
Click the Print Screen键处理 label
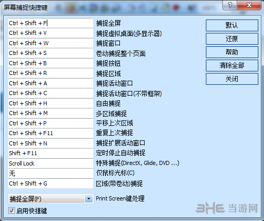pos(120,198)
